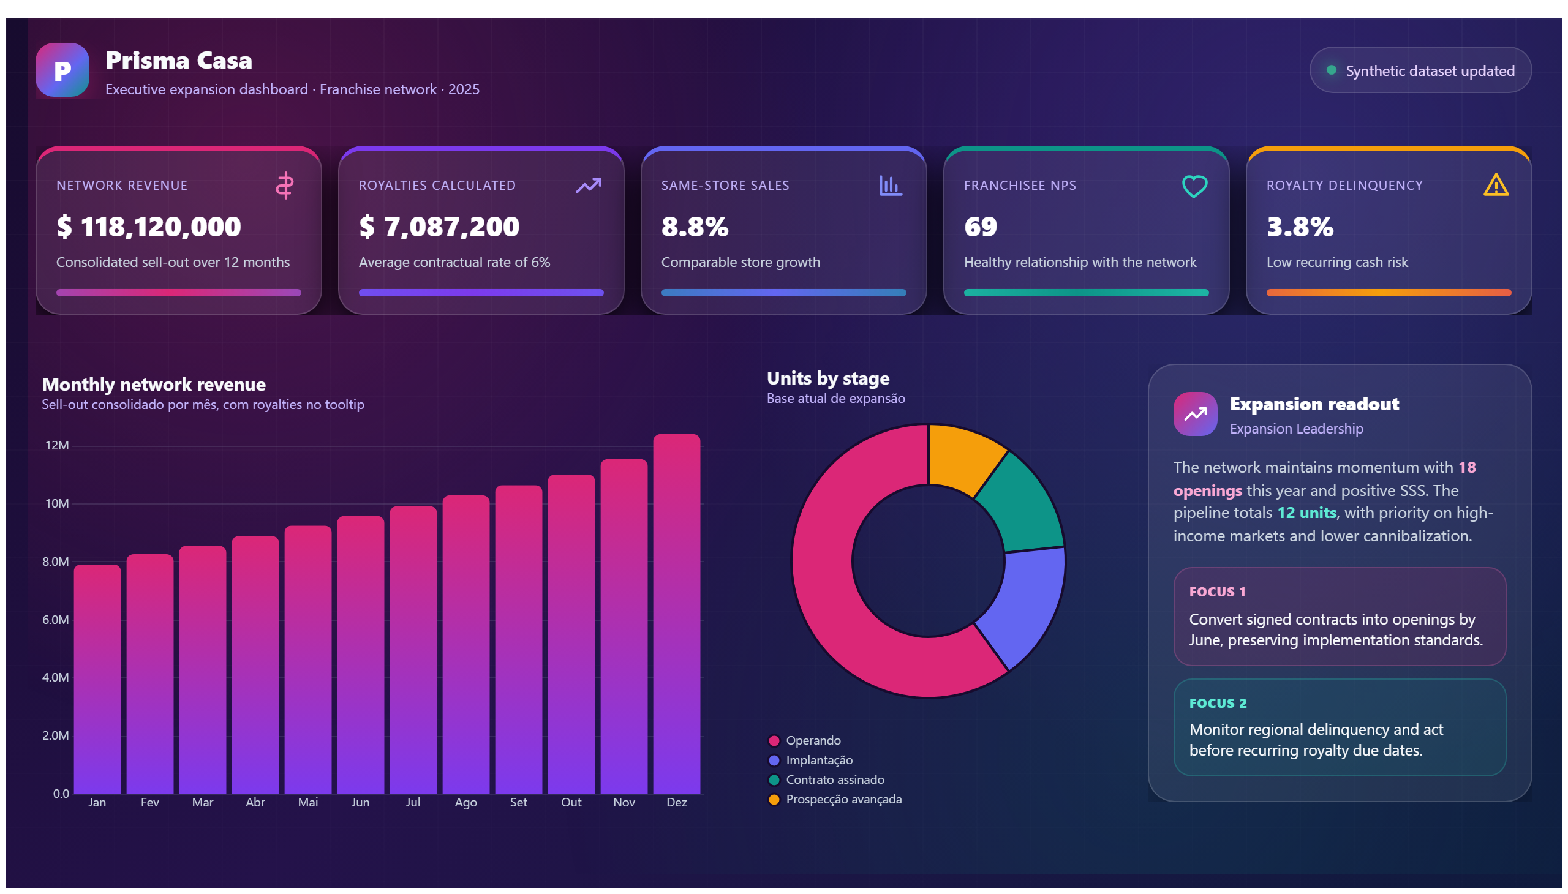Click the Expansion readout trend icon
1568x894 pixels.
pyautogui.click(x=1194, y=415)
